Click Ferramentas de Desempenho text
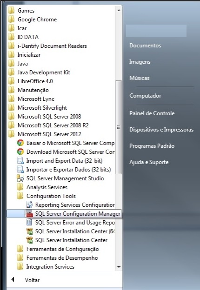Image resolution: width=200 pixels, height=290 pixels. [x=62, y=258]
